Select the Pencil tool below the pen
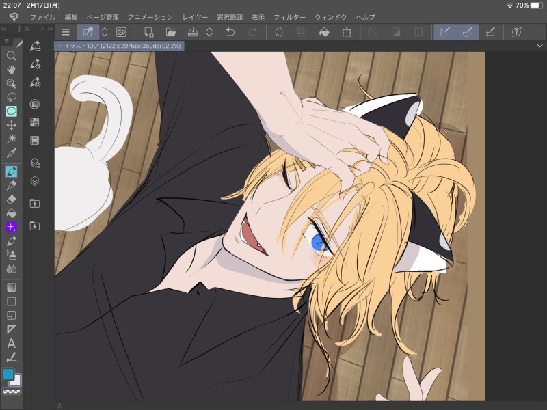Screen dimensions: 547x410 pyautogui.click(x=11, y=185)
